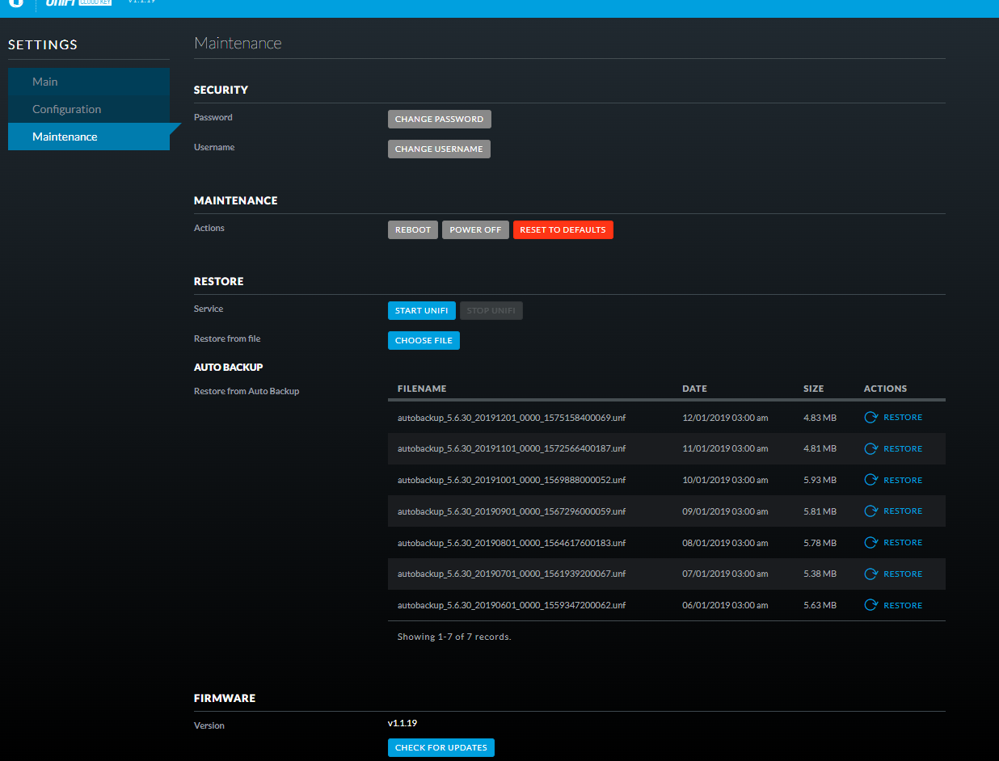This screenshot has width=999, height=761.
Task: Click the FILENAME column header
Action: 422,389
